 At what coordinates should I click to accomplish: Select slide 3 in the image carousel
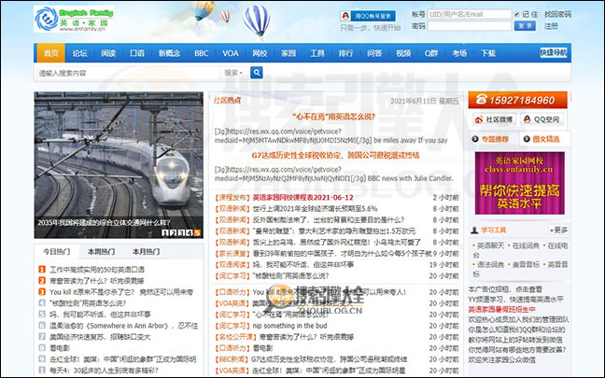tap(179, 232)
